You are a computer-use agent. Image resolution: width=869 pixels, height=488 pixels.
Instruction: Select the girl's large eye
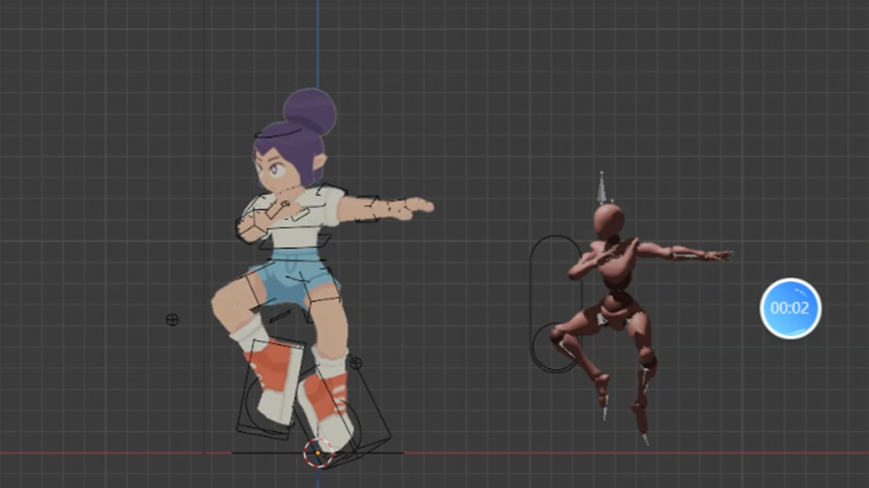point(277,171)
